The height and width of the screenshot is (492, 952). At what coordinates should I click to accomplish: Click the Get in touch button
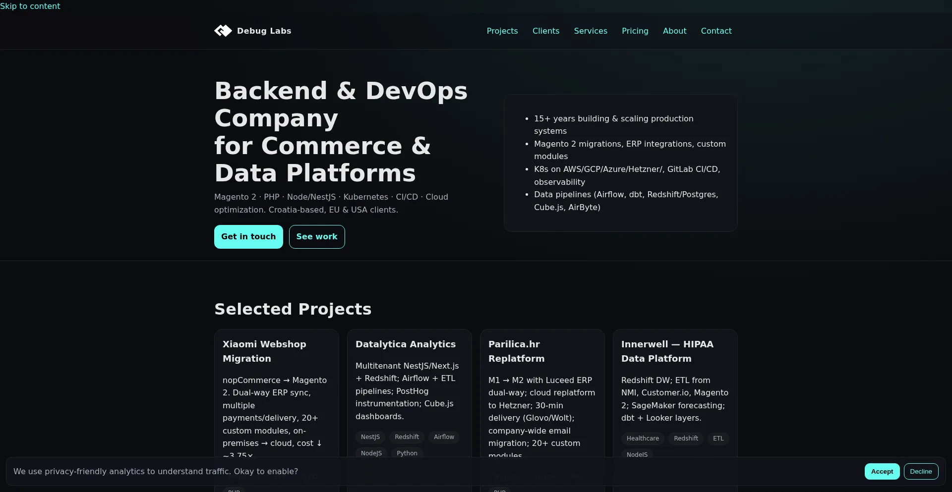pyautogui.click(x=248, y=237)
